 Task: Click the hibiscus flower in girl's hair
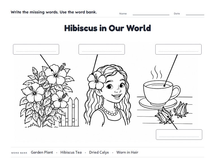[x=96, y=81]
